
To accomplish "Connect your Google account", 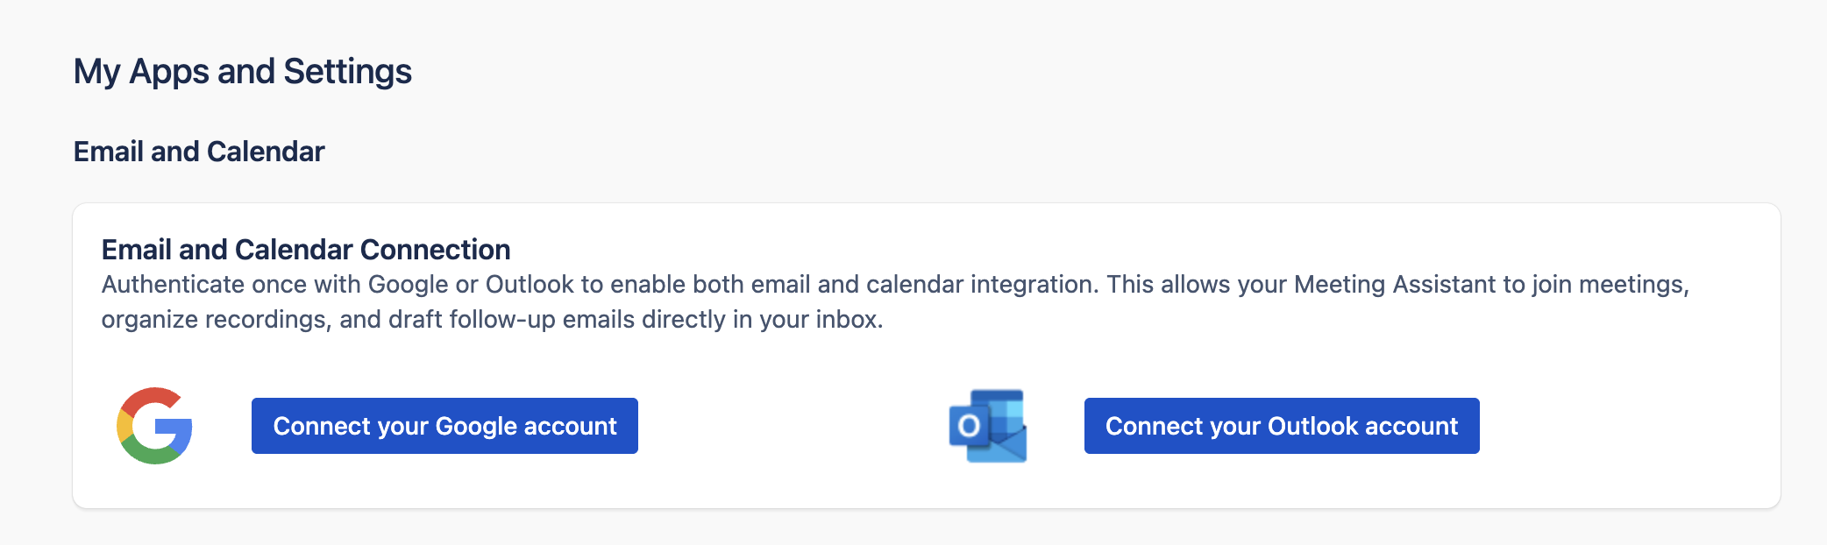I will tap(444, 426).
